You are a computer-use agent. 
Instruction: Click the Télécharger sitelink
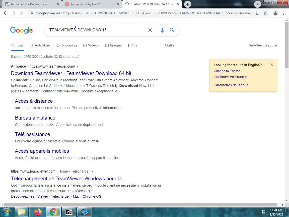60,196
